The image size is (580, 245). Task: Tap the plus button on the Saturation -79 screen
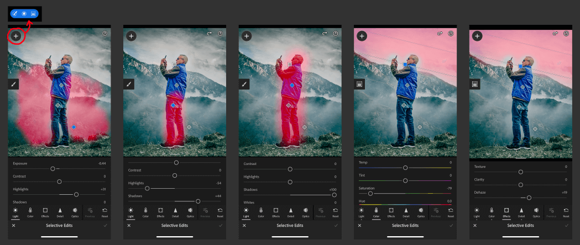click(x=362, y=36)
